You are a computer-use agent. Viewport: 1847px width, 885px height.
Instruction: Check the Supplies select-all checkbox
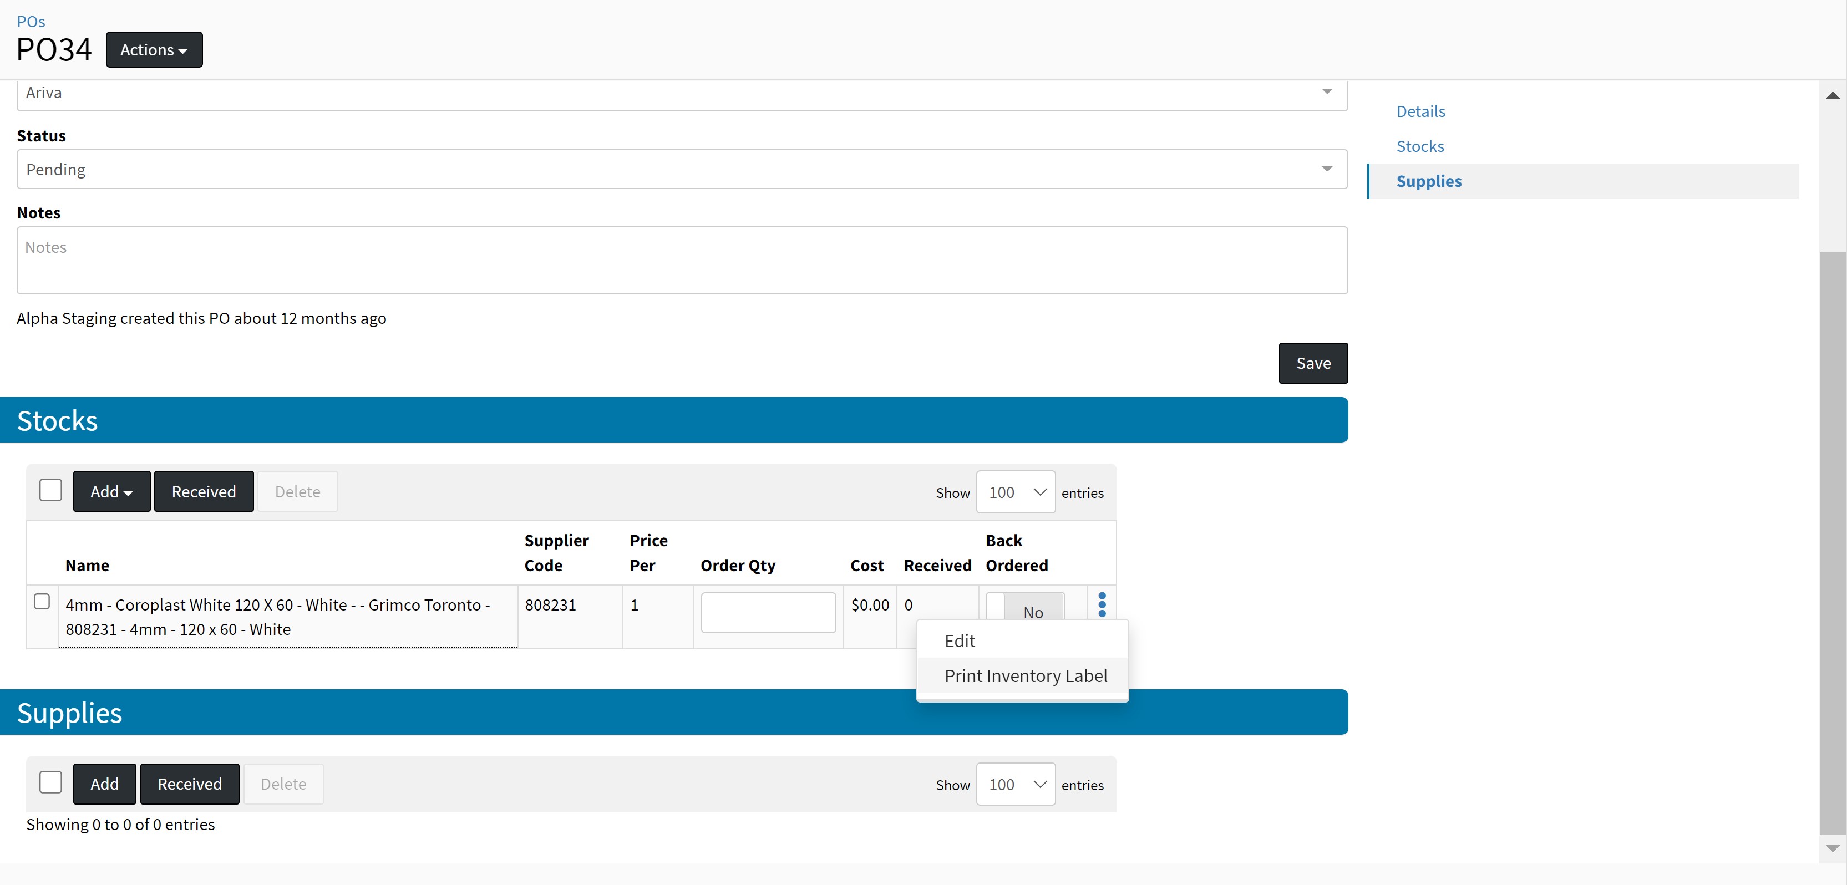50,782
